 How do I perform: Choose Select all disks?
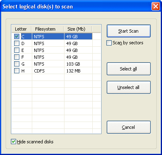coord(129,69)
